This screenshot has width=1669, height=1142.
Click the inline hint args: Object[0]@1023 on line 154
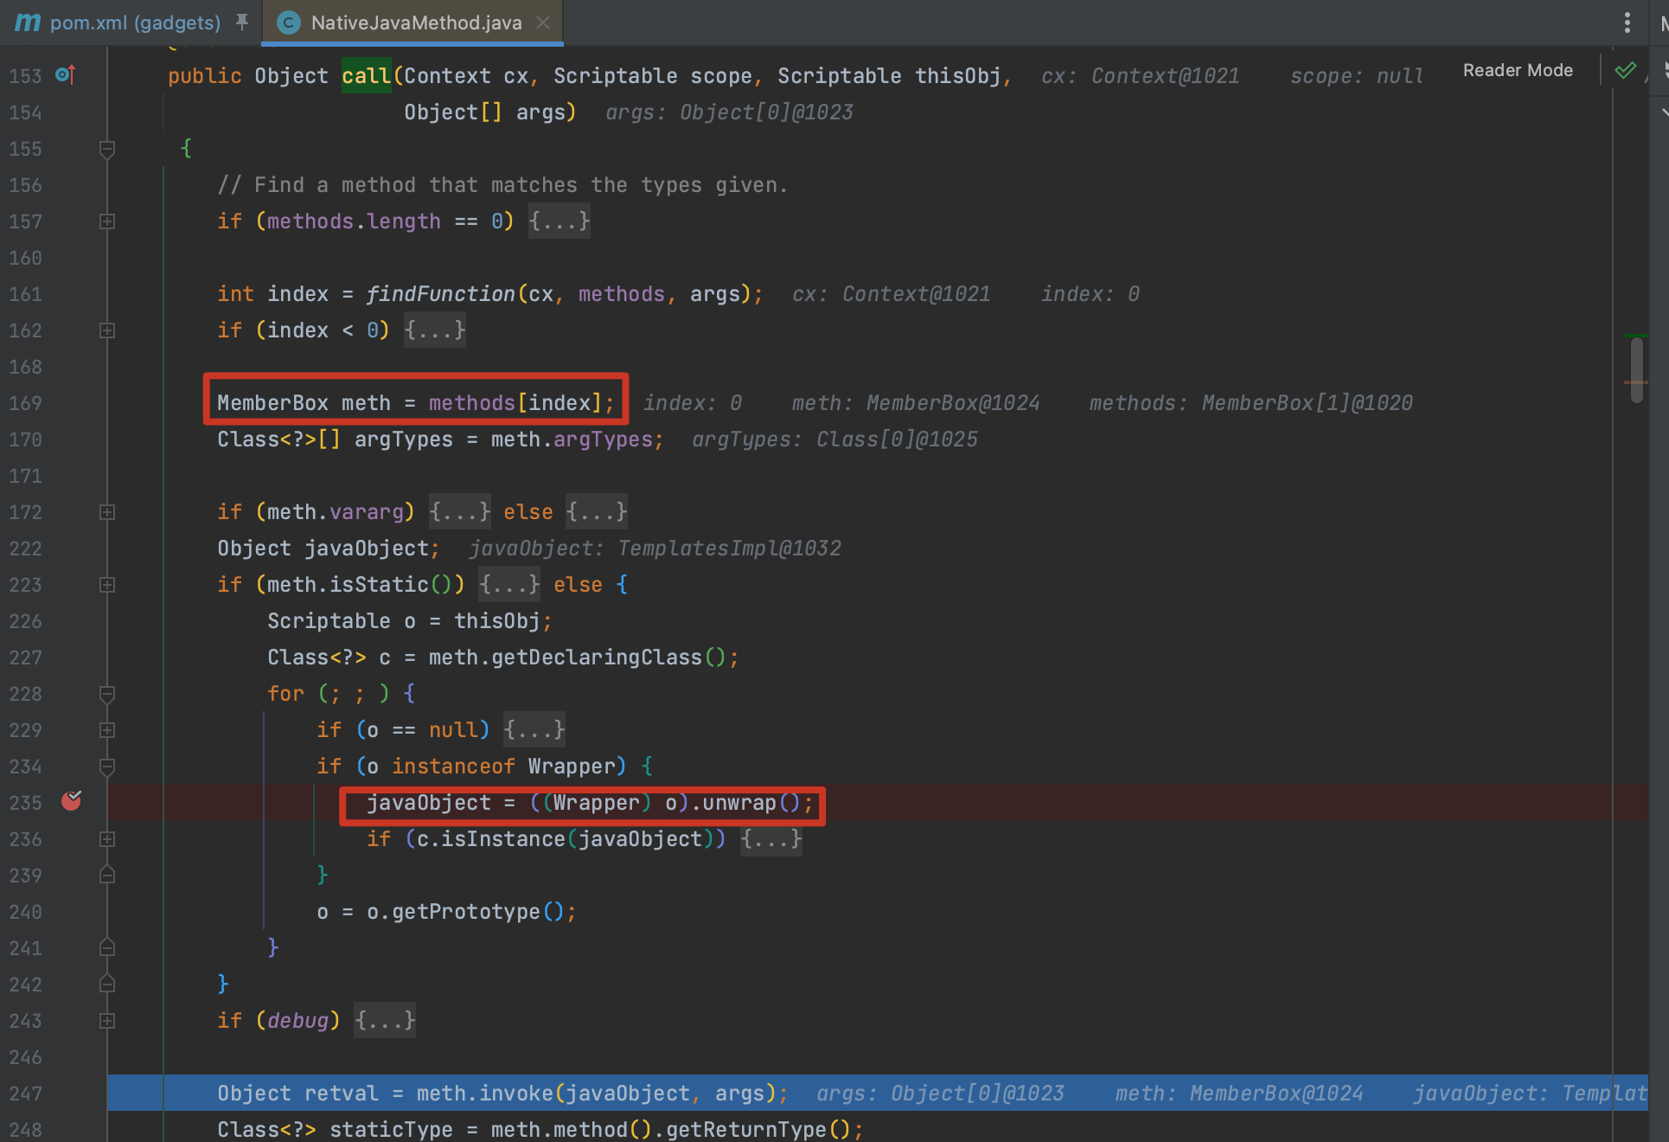[729, 112]
